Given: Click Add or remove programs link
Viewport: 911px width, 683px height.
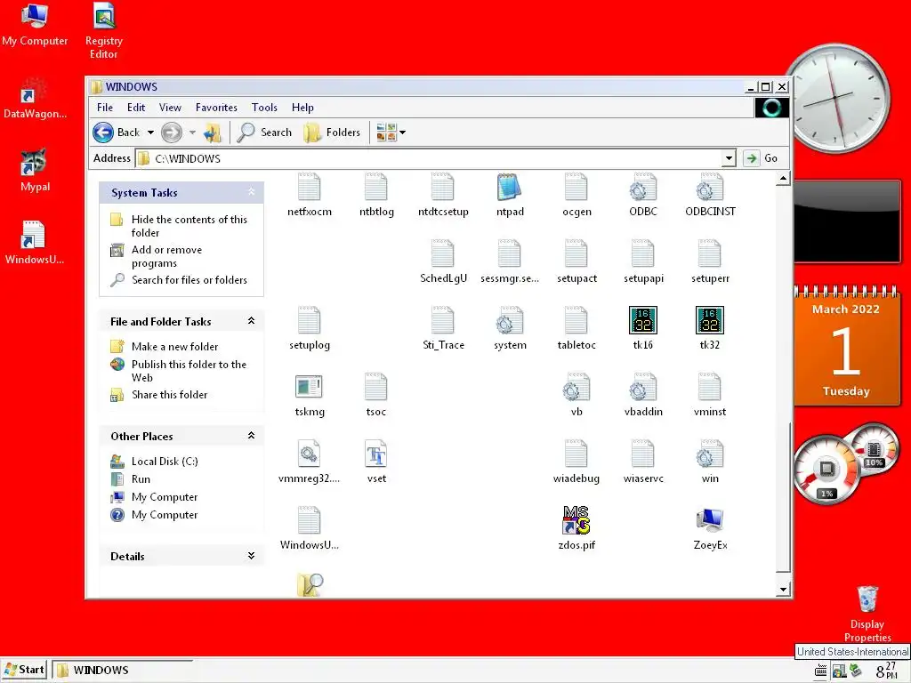Looking at the screenshot, I should point(166,256).
